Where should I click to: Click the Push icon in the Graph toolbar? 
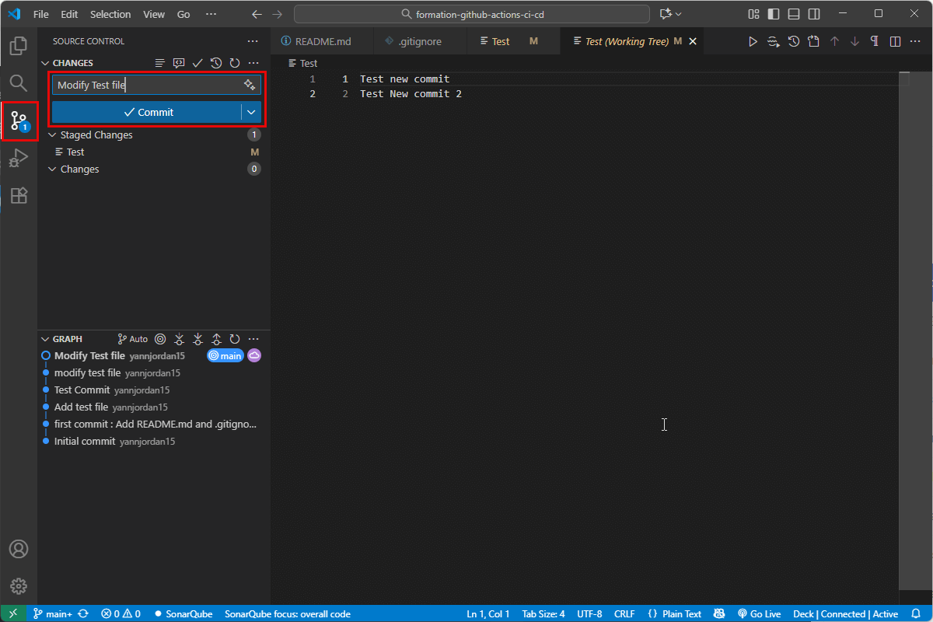216,339
